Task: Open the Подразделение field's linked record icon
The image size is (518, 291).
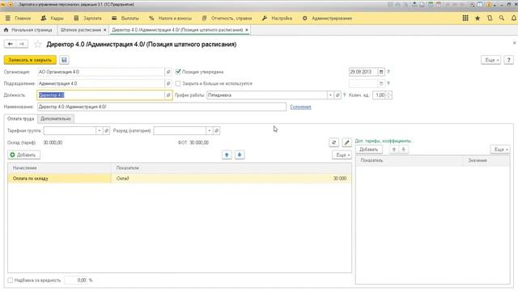Action: pyautogui.click(x=168, y=83)
